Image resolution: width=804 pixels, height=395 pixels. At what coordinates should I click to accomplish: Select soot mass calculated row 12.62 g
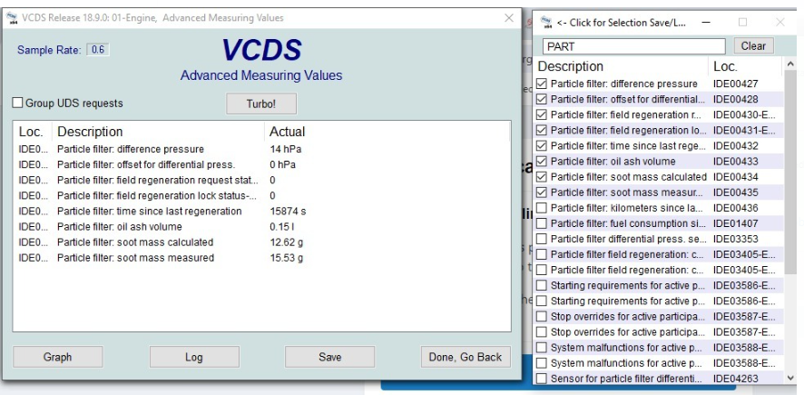point(261,242)
